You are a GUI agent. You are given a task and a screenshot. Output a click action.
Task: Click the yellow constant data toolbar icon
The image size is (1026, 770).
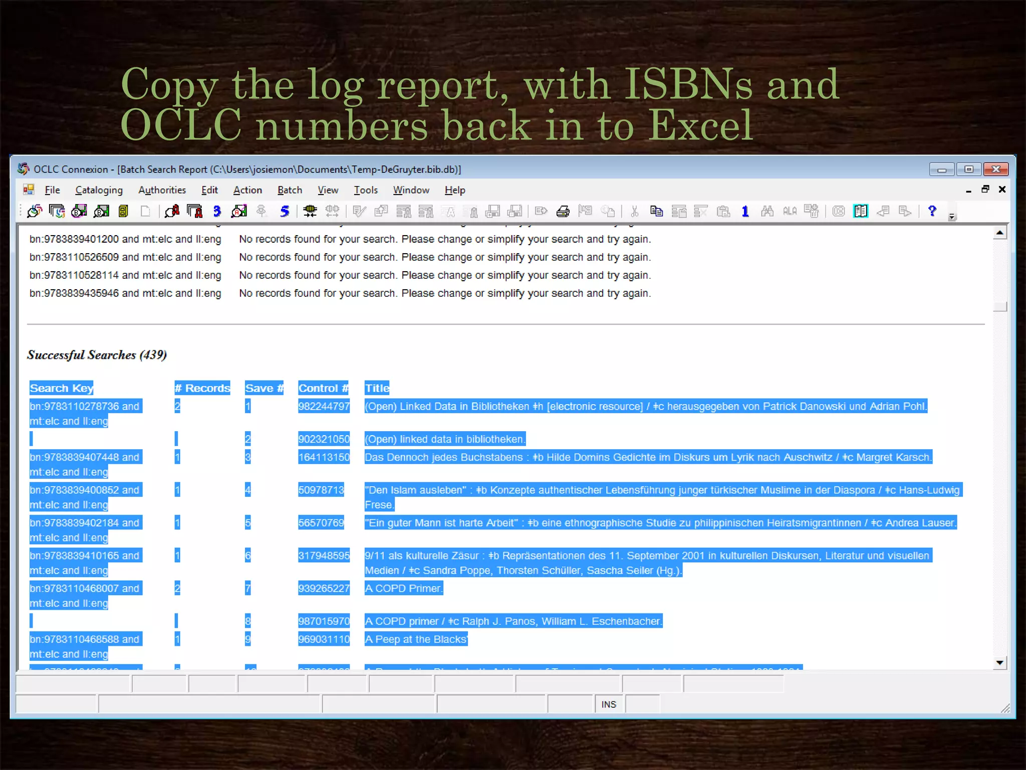[123, 211]
